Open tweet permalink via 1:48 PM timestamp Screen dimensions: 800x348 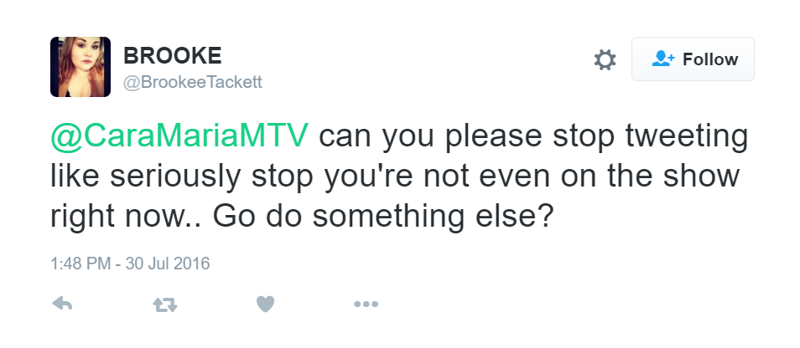click(x=81, y=263)
